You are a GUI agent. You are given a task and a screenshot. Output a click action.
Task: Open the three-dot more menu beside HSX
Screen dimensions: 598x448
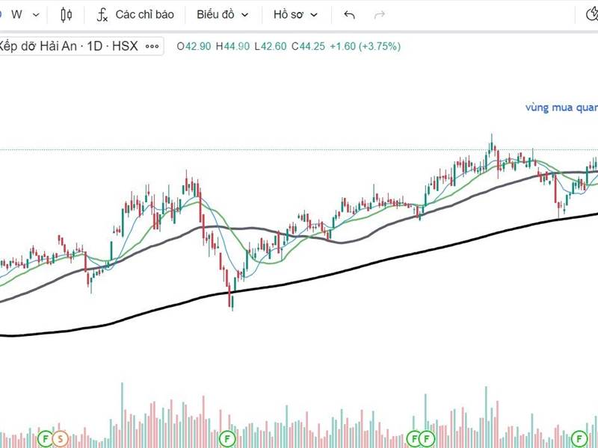pos(152,46)
